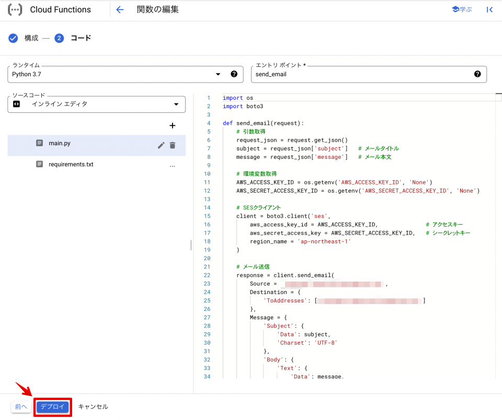Go back with the blue arrow
Screen dimensions: 502x420
pyautogui.click(x=120, y=9)
